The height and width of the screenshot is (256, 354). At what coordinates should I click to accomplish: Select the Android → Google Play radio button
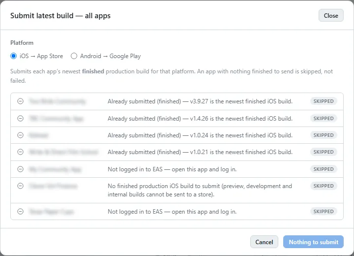tap(74, 56)
